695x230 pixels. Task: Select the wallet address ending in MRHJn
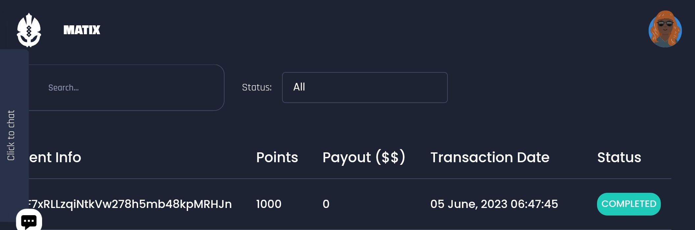(x=130, y=204)
